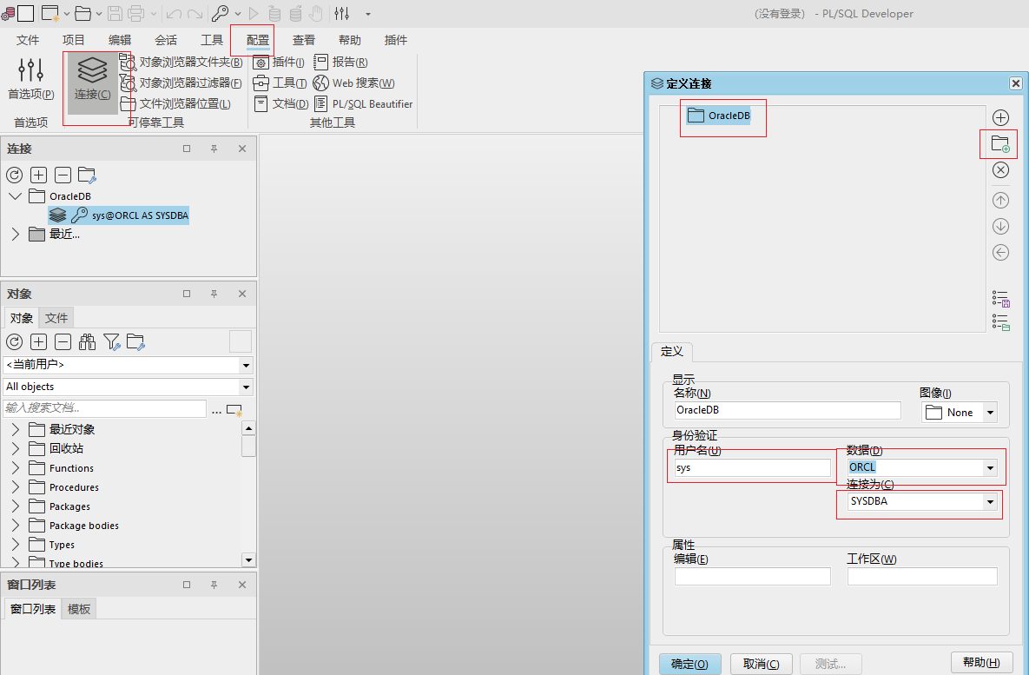
Task: Pin the 对象 panel
Action: coord(214,294)
